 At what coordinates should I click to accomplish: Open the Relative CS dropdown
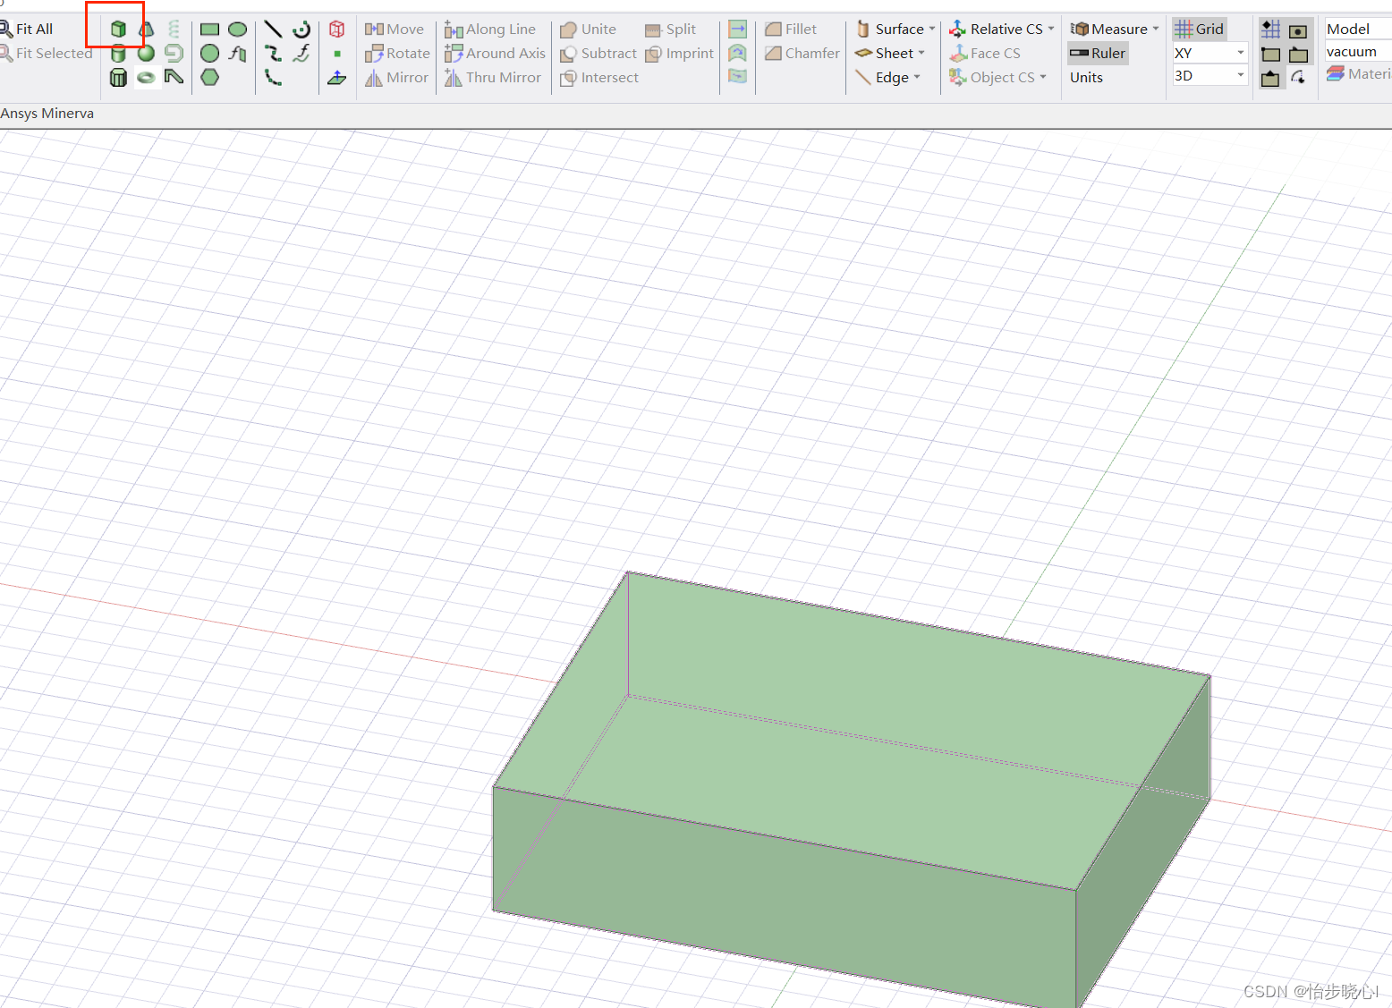pyautogui.click(x=1002, y=30)
